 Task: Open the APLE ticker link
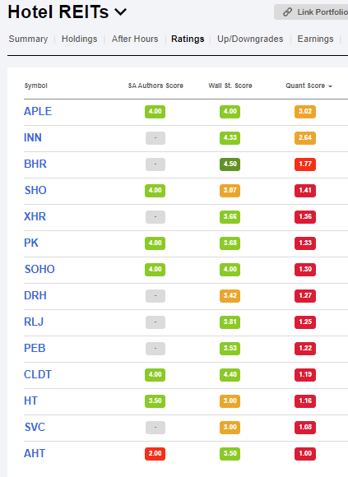tap(38, 111)
